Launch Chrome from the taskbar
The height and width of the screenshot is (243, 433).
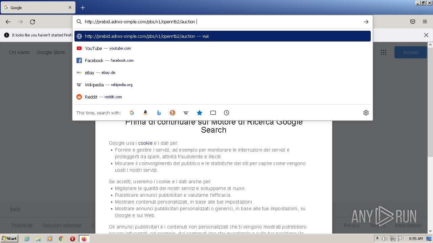tap(61, 239)
